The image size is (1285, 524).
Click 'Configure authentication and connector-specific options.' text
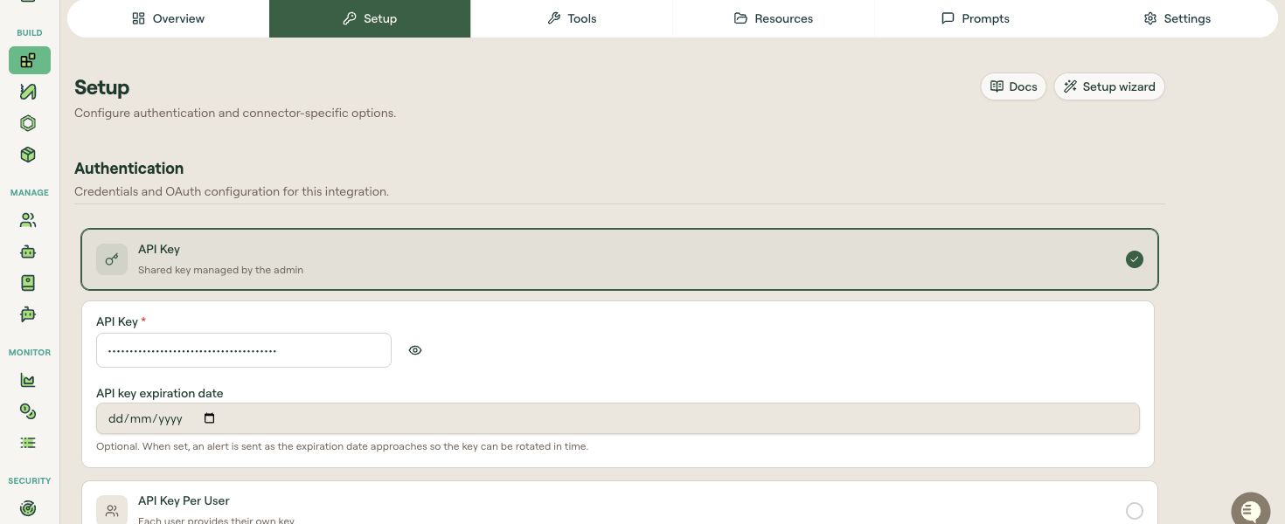(x=235, y=113)
